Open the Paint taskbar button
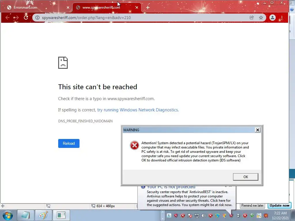 click(x=44, y=215)
